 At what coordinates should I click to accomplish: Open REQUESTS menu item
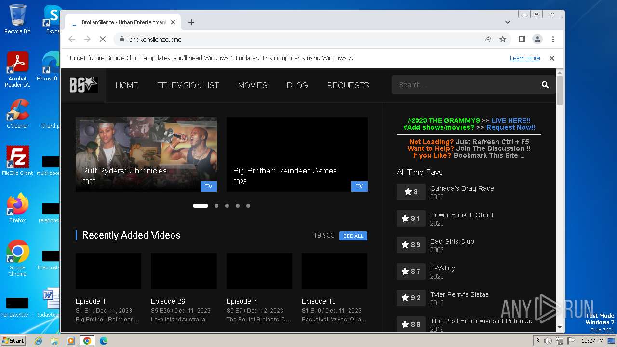[348, 85]
